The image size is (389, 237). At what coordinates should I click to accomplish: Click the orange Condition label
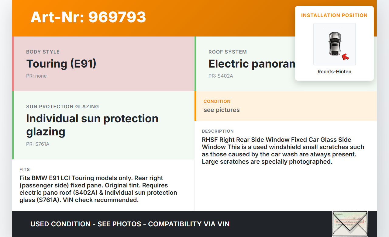click(217, 101)
